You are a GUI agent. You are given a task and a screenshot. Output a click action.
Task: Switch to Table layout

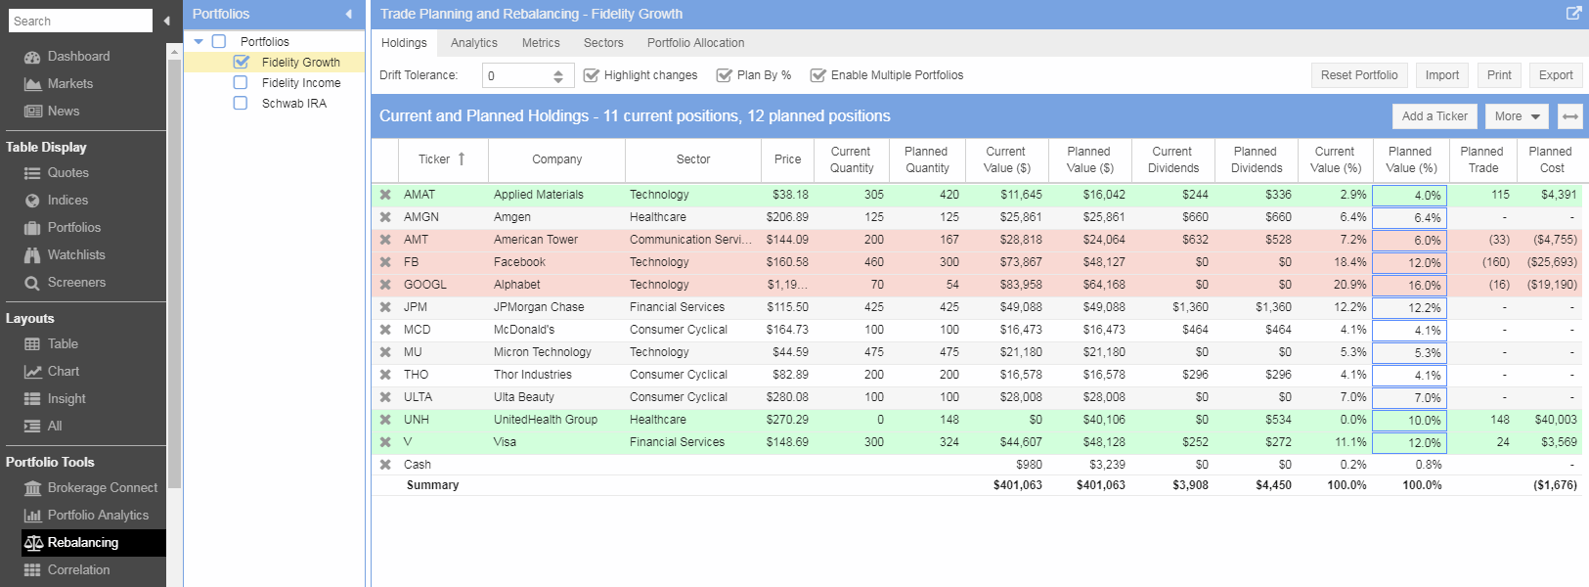pyautogui.click(x=51, y=344)
